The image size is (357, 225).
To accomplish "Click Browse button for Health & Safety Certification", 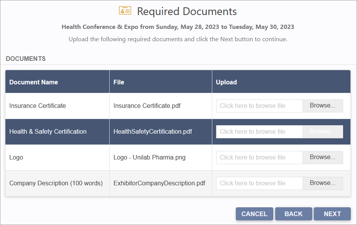I will (323, 132).
